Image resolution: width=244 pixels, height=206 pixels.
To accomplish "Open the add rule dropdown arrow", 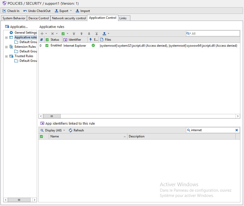I will pos(46,34).
